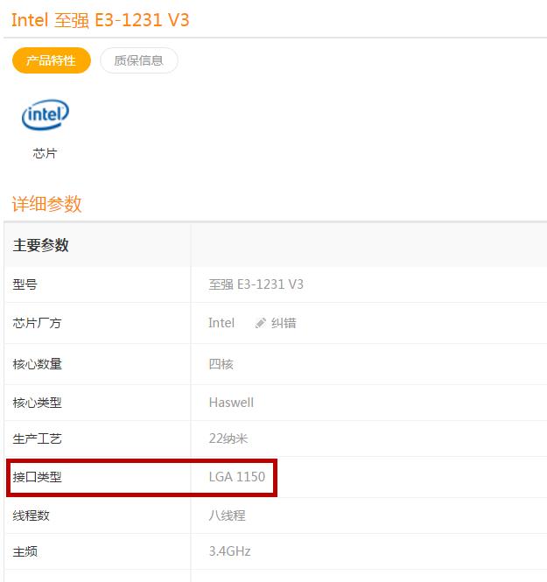Screen dimensions: 547x582
Task: Click the 核心类型 label
Action: point(37,403)
